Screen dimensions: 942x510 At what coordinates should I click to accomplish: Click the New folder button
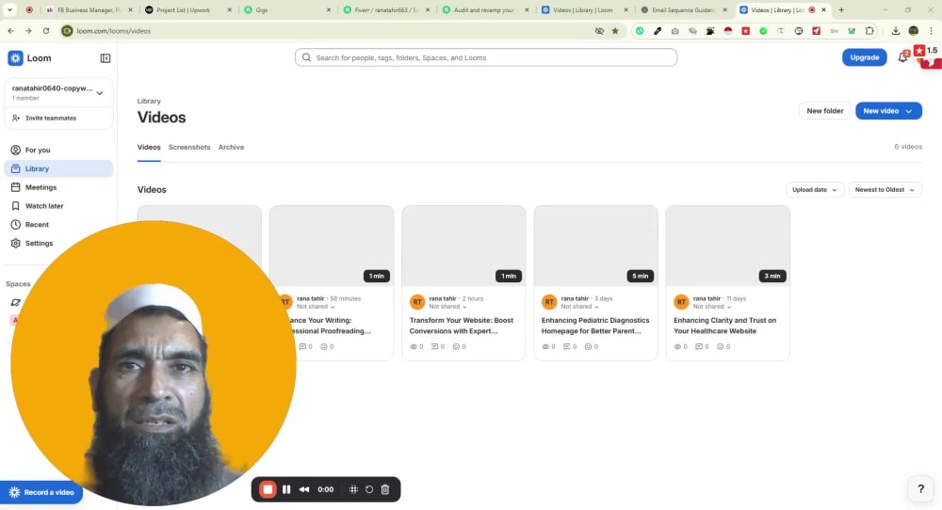tap(825, 111)
